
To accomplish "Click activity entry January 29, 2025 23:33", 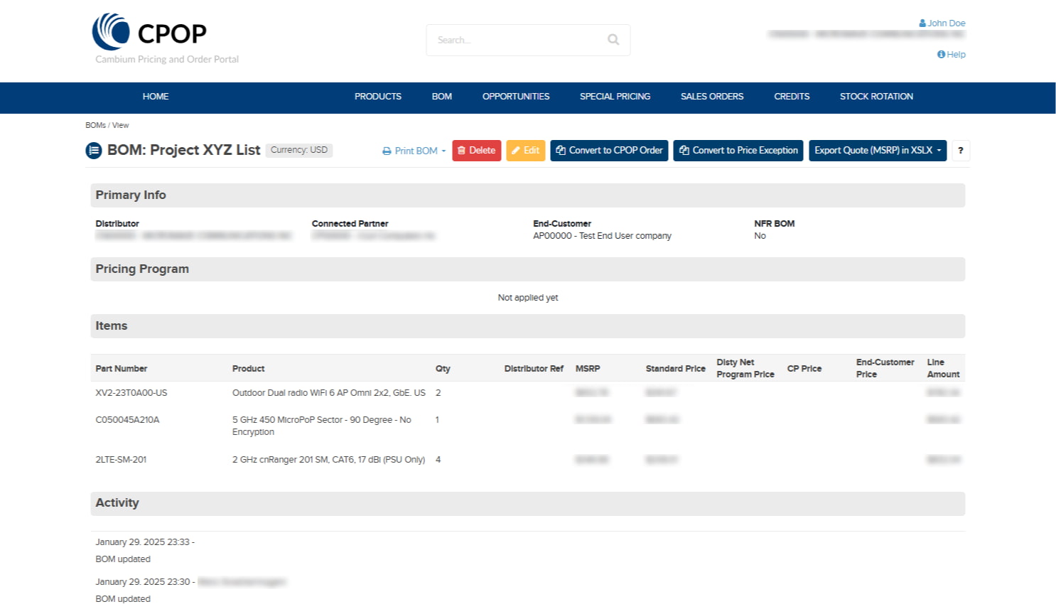I will pos(145,542).
